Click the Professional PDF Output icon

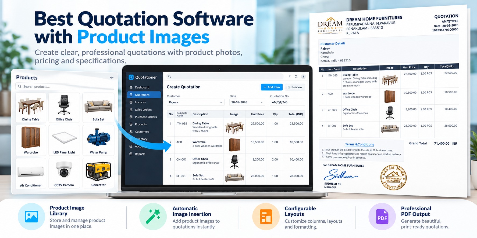(382, 217)
